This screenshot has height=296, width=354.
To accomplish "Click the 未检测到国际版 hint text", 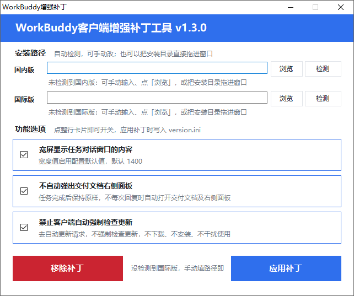I will tap(147, 112).
